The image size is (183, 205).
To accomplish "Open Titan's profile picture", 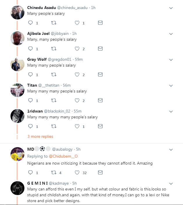I will tap(17, 90).
